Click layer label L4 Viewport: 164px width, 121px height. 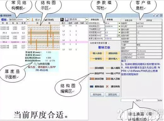pyautogui.click(x=63, y=40)
